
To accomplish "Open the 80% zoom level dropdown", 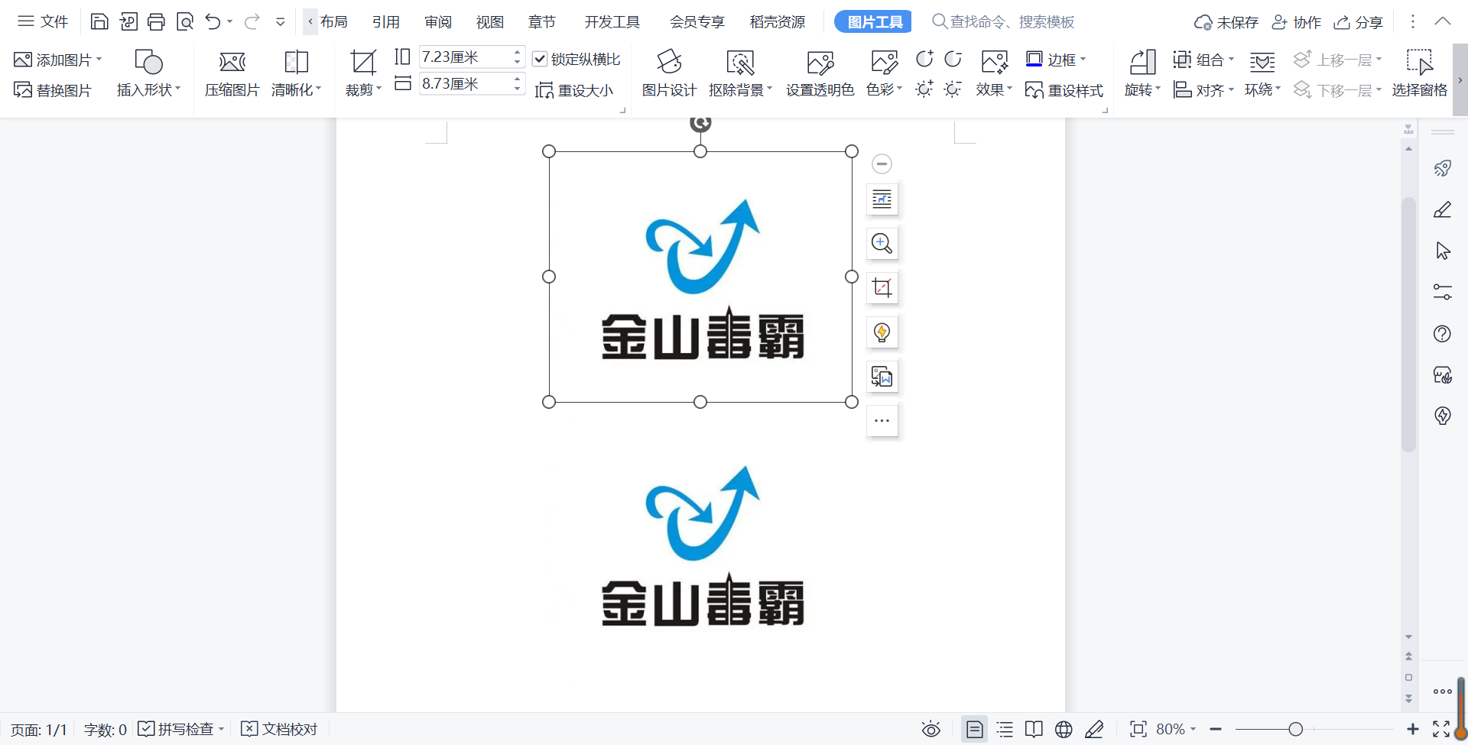I will point(1176,730).
